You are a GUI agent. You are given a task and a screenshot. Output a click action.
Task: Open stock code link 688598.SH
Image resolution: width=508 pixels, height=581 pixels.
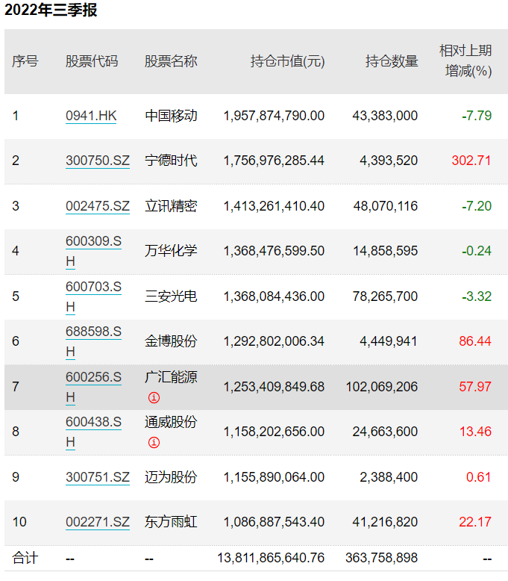click(x=93, y=341)
